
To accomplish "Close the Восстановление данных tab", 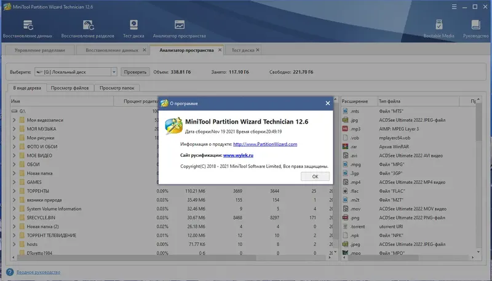I will pyautogui.click(x=145, y=50).
